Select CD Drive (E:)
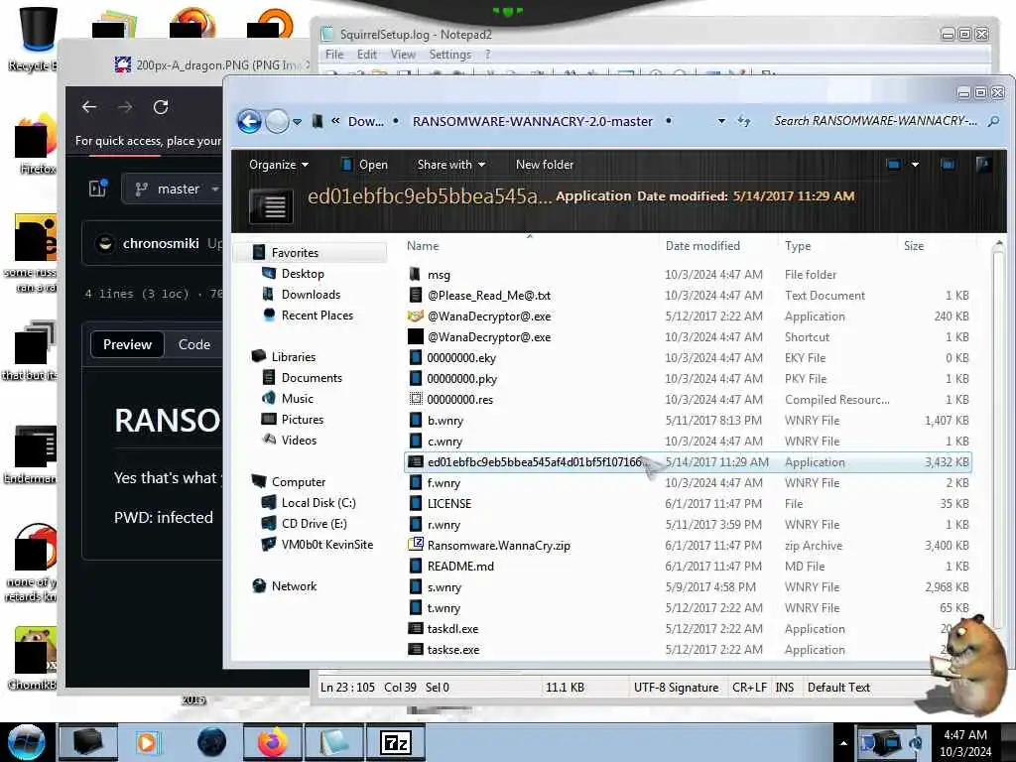 314,524
